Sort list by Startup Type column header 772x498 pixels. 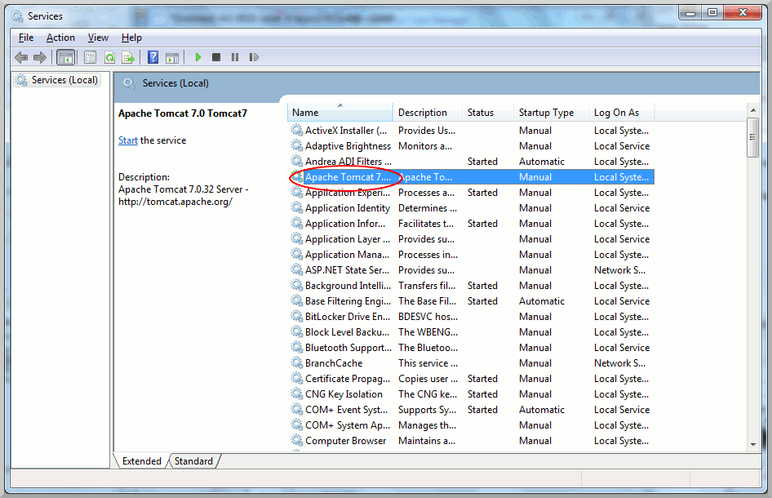coord(546,113)
